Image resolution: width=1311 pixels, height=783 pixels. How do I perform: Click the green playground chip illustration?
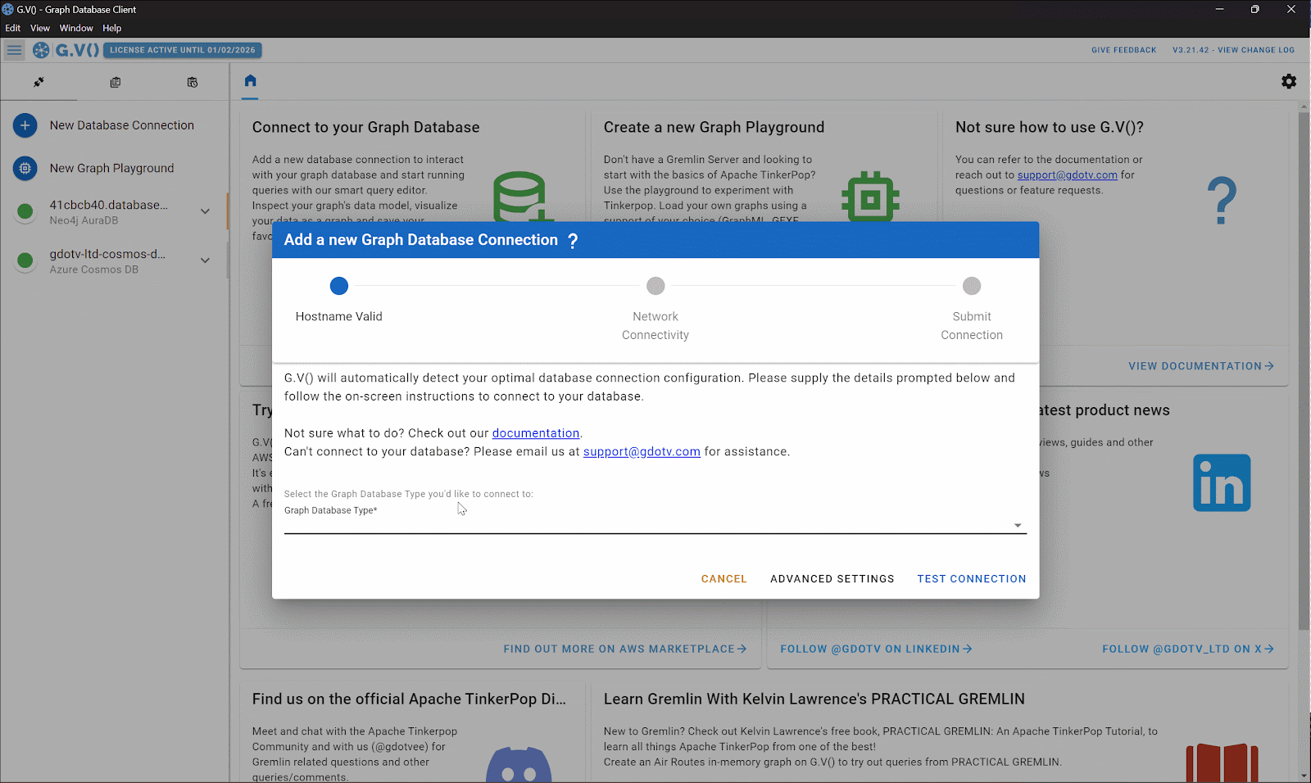pos(870,197)
